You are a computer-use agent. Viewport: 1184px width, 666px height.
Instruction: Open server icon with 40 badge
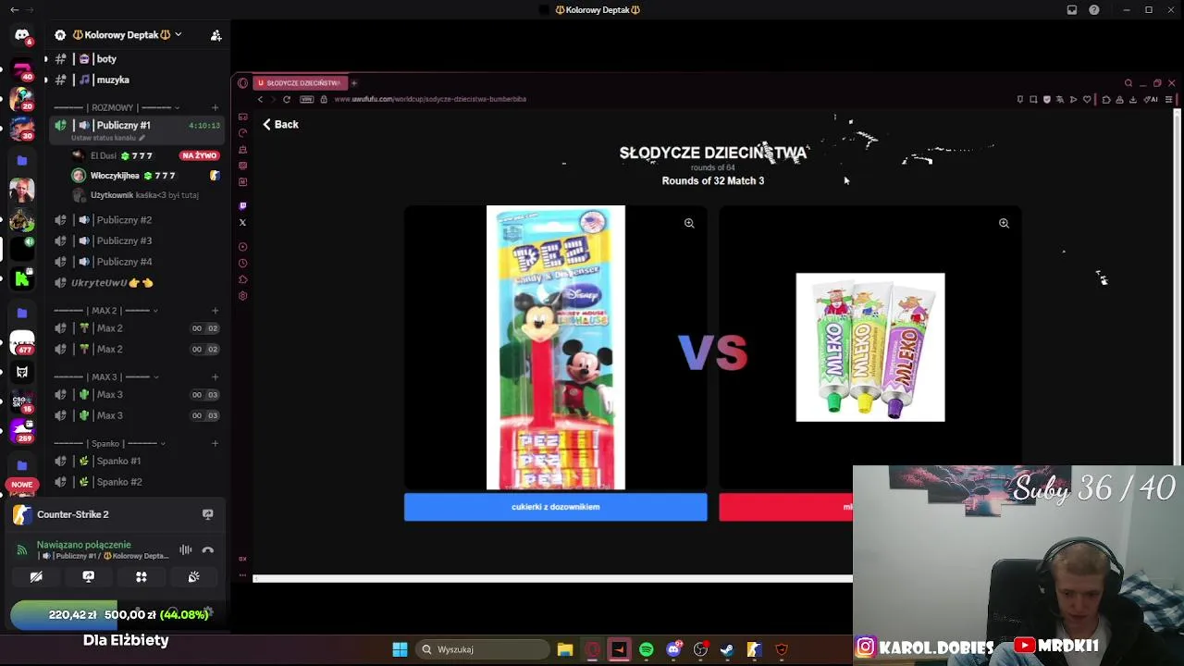[x=22, y=70]
